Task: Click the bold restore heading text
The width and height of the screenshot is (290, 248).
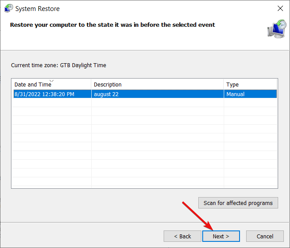Action: point(112,25)
